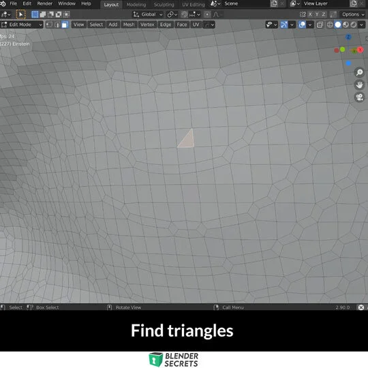Viewport: 368px width, 368px height.
Task: Open the proportional falloff curve menu
Action: tap(217, 14)
